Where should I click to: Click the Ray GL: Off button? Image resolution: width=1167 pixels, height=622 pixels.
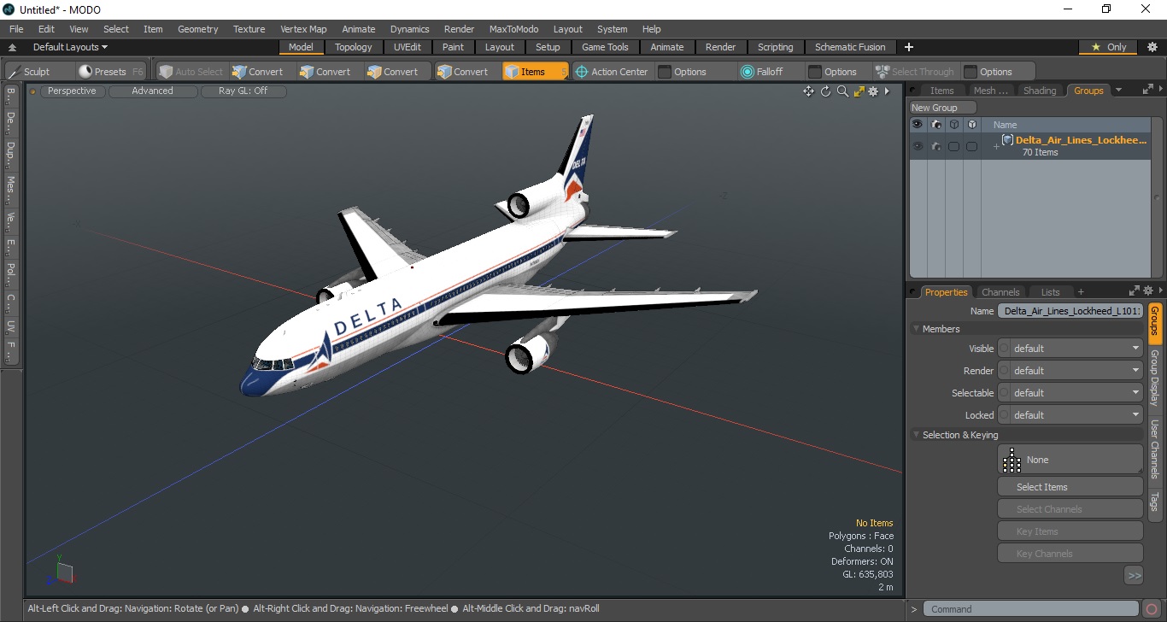tap(243, 91)
